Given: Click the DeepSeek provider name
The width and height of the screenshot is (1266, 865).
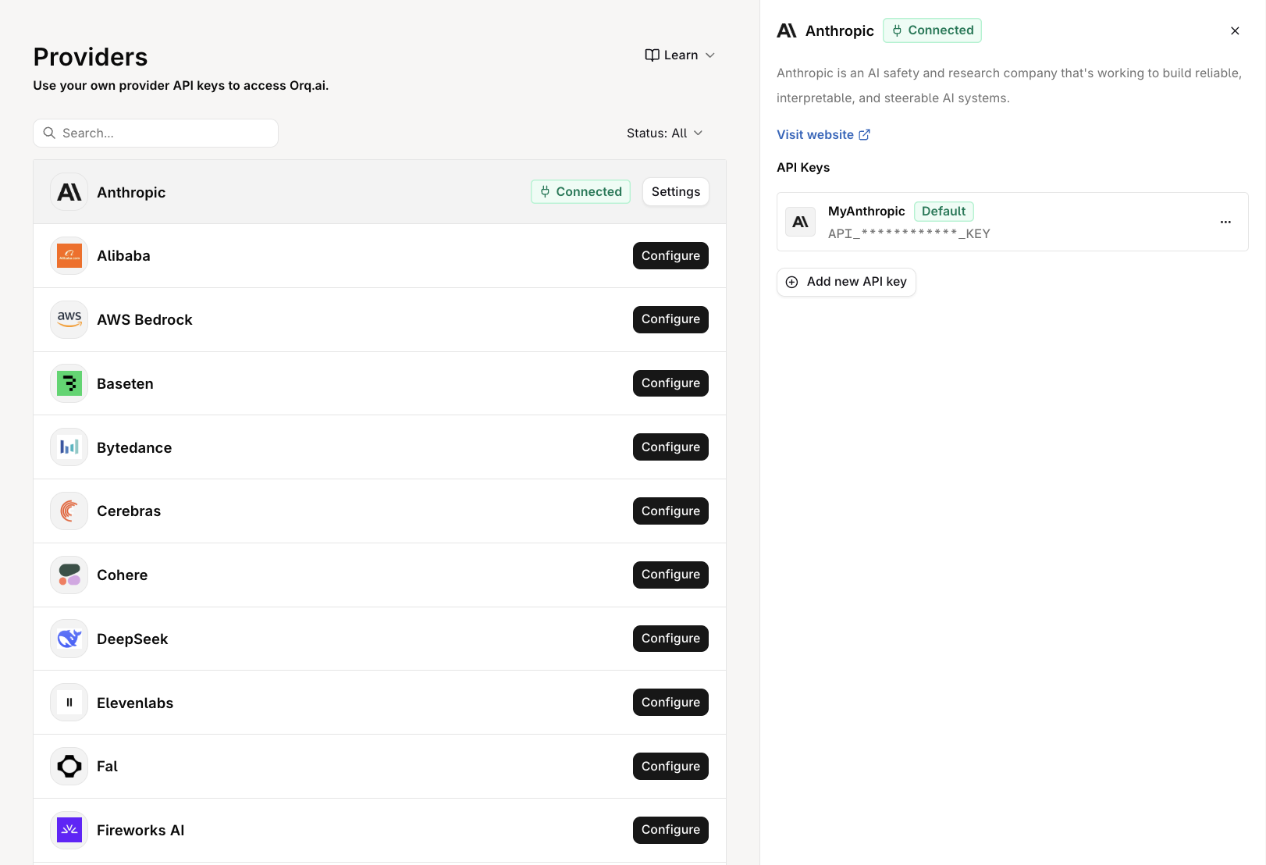Looking at the screenshot, I should (133, 639).
